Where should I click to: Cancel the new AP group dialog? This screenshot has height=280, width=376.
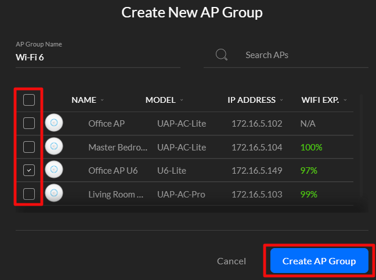click(232, 261)
